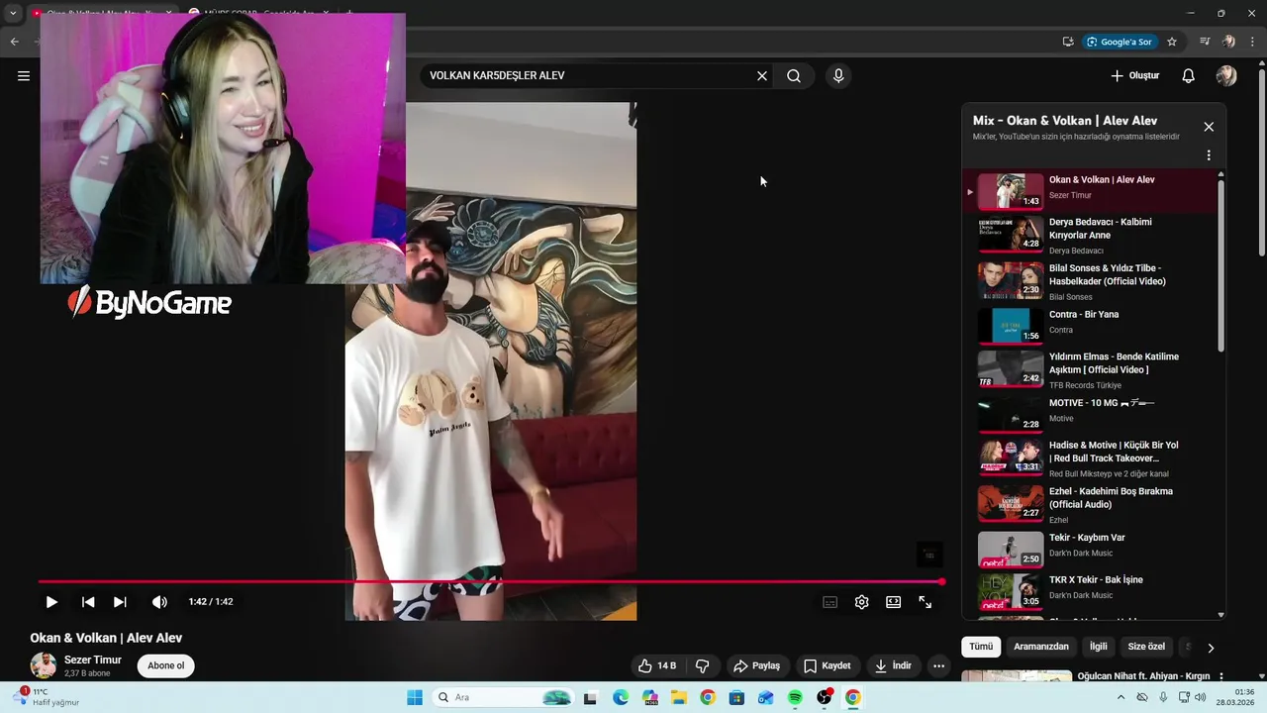Open OBS Studio from the taskbar
The image size is (1267, 713).
point(824,697)
